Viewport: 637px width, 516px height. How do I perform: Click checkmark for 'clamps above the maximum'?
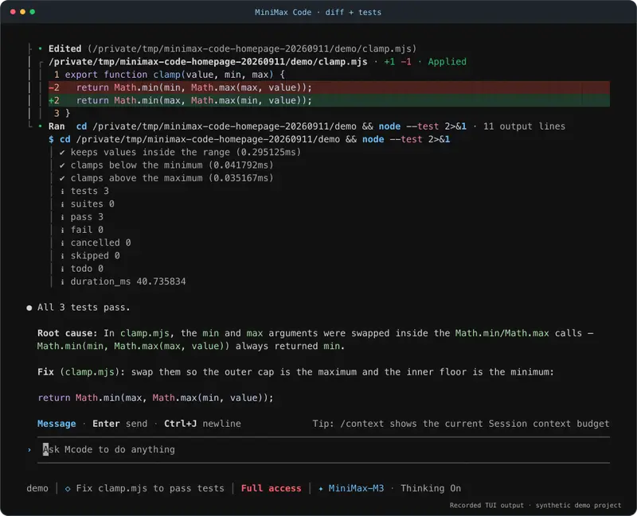(x=62, y=178)
